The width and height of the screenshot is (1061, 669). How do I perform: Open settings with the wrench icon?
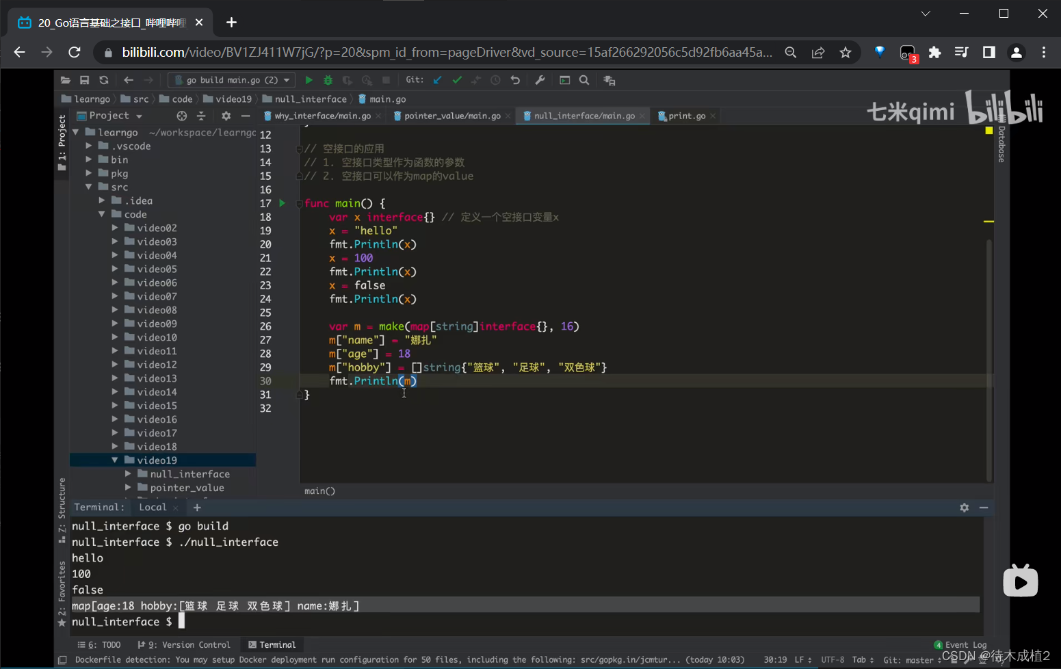540,80
